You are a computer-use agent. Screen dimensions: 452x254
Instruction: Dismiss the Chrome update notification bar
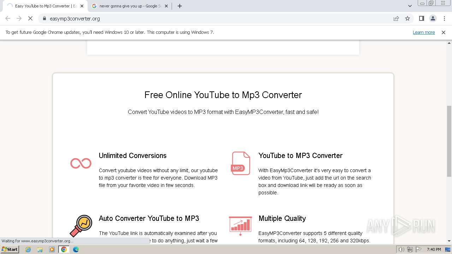(444, 32)
